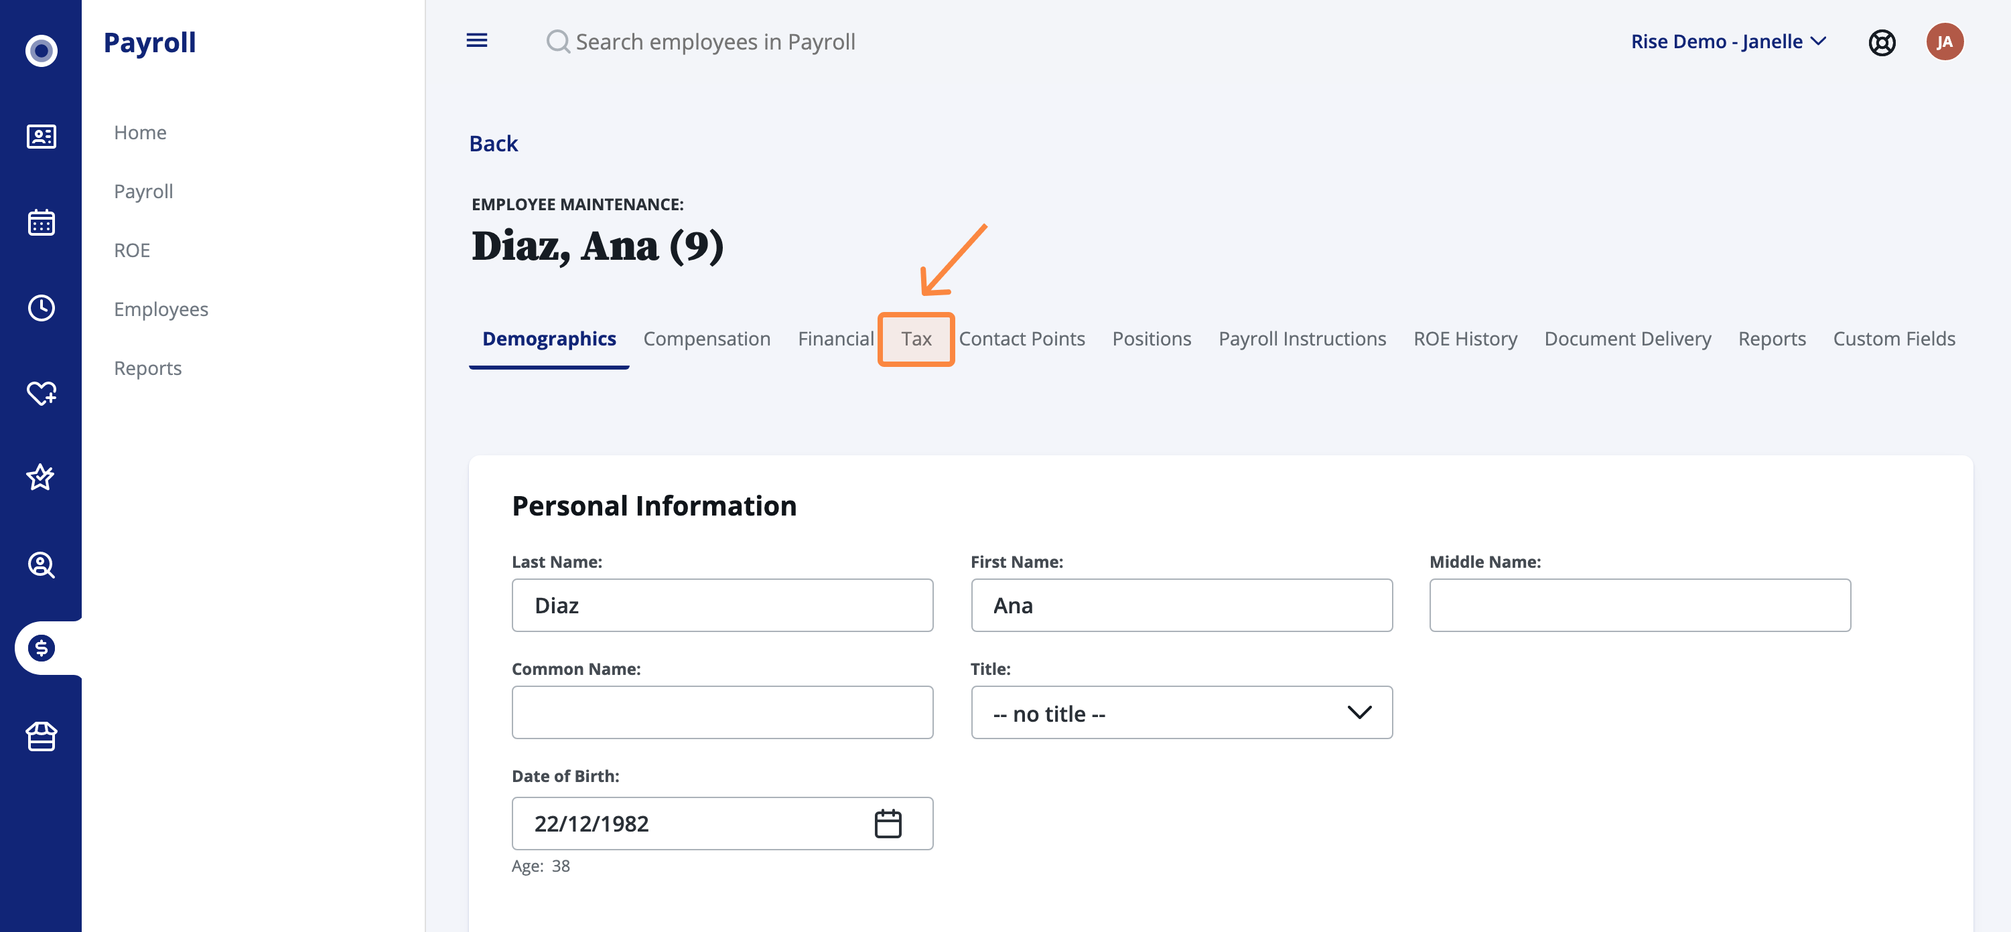This screenshot has width=2011, height=932.
Task: Switch to the Compensation tab
Action: tap(707, 339)
